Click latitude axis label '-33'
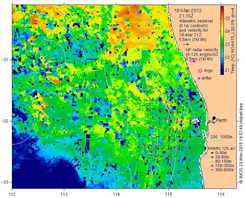 [5, 182]
